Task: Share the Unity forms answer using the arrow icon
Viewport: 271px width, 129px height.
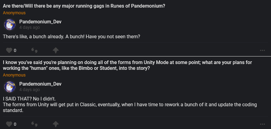Action: point(55,124)
